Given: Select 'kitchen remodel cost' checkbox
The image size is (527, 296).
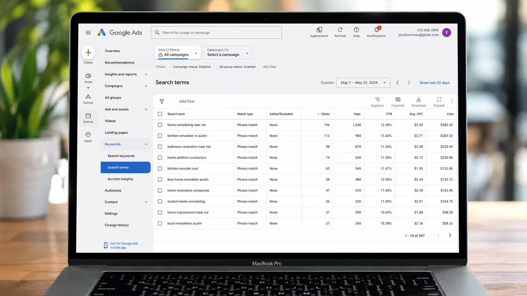Looking at the screenshot, I should pyautogui.click(x=160, y=169).
